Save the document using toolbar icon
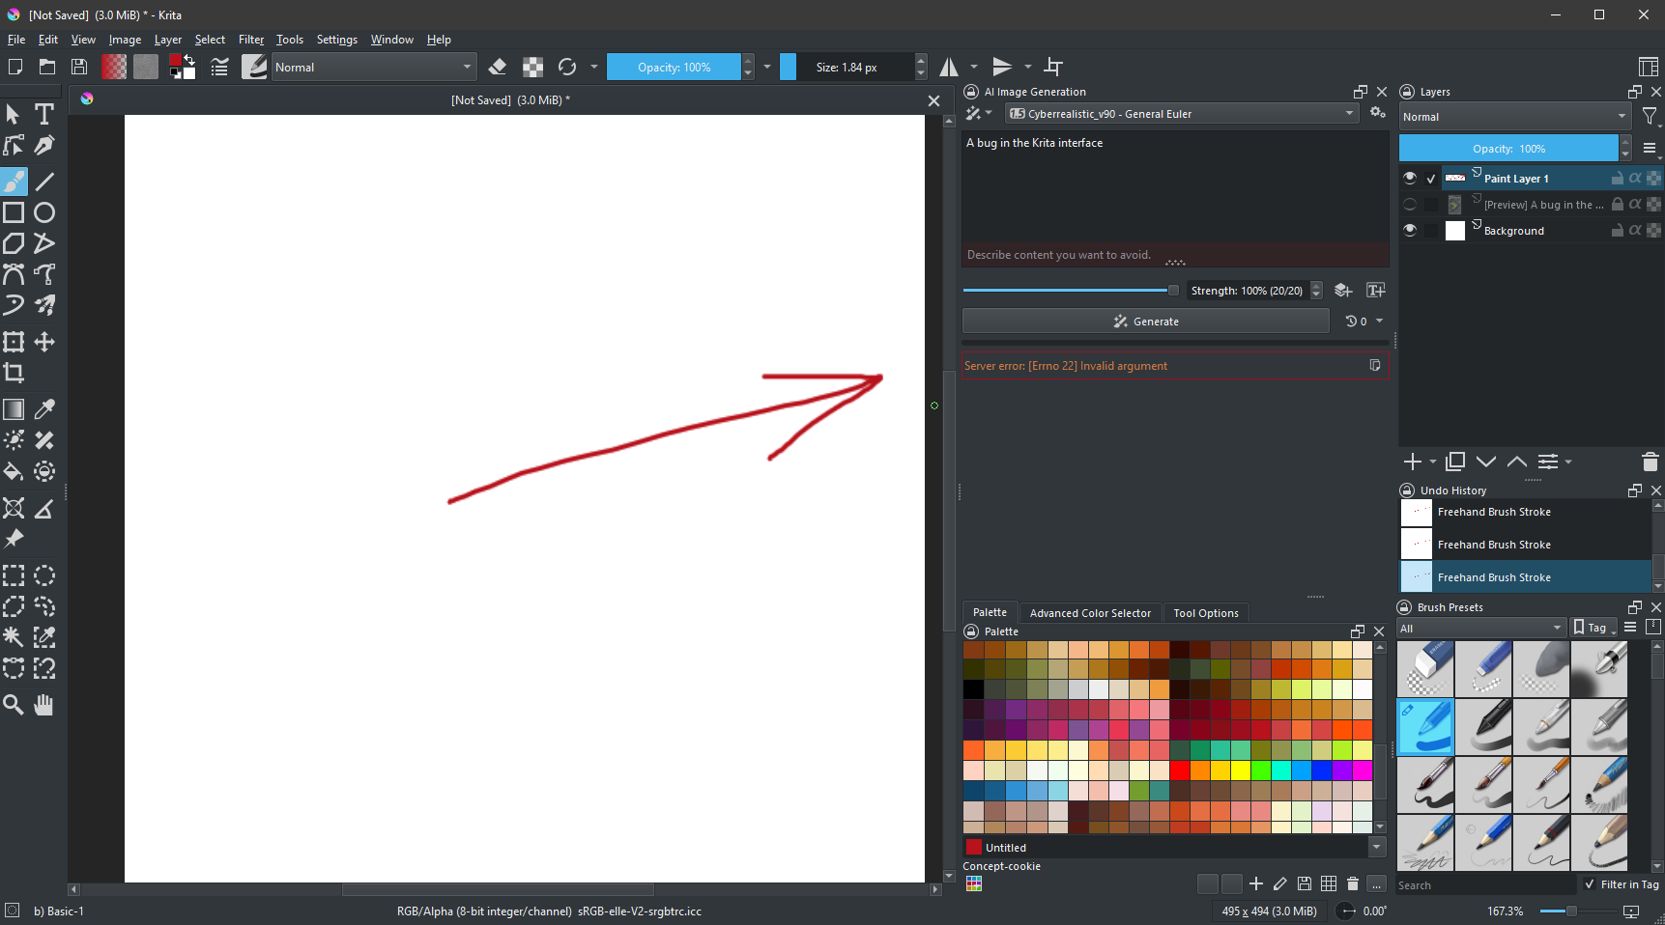The width and height of the screenshot is (1665, 925). click(79, 67)
